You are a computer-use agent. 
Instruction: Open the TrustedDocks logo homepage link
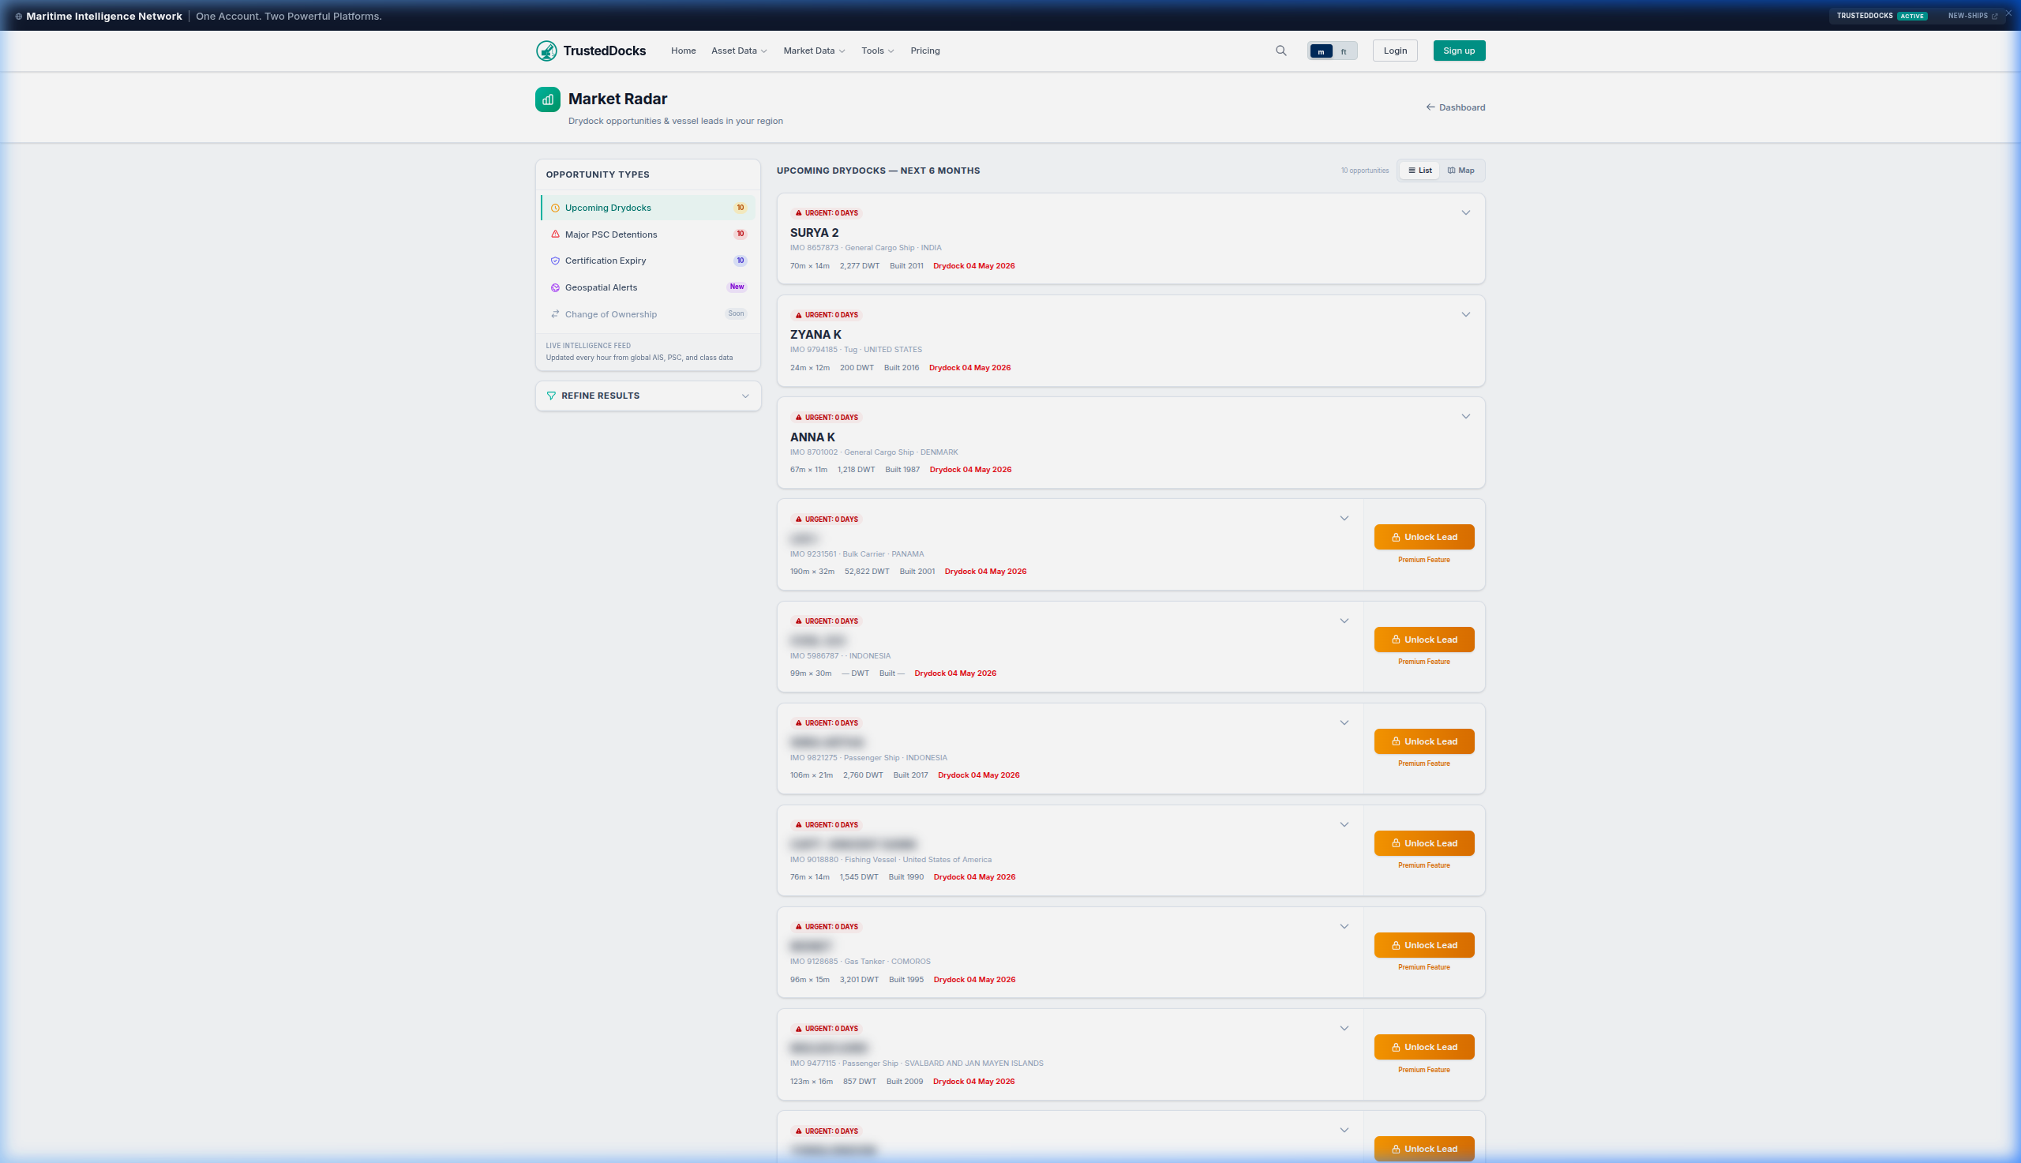click(x=591, y=51)
